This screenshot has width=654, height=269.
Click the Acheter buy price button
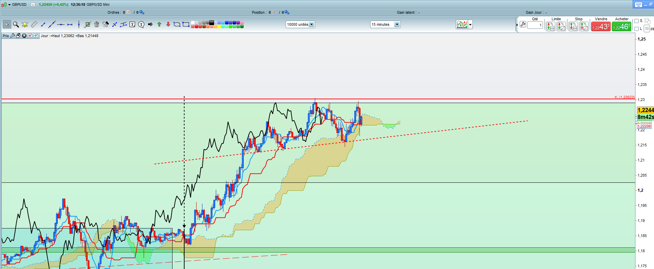coord(621,27)
